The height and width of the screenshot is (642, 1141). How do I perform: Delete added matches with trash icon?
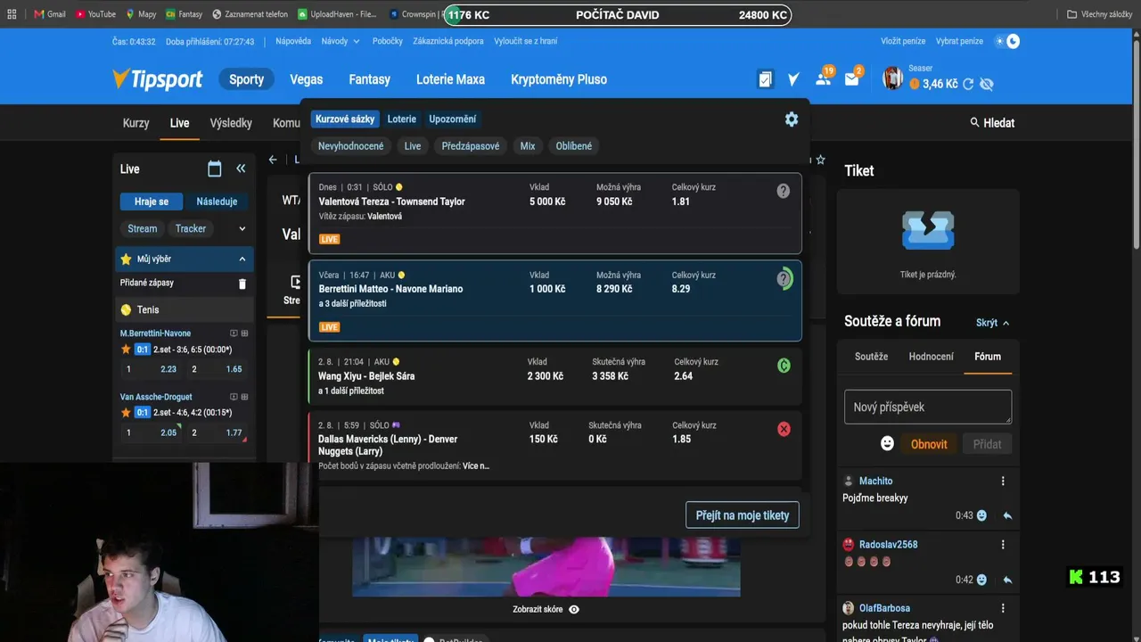point(242,284)
